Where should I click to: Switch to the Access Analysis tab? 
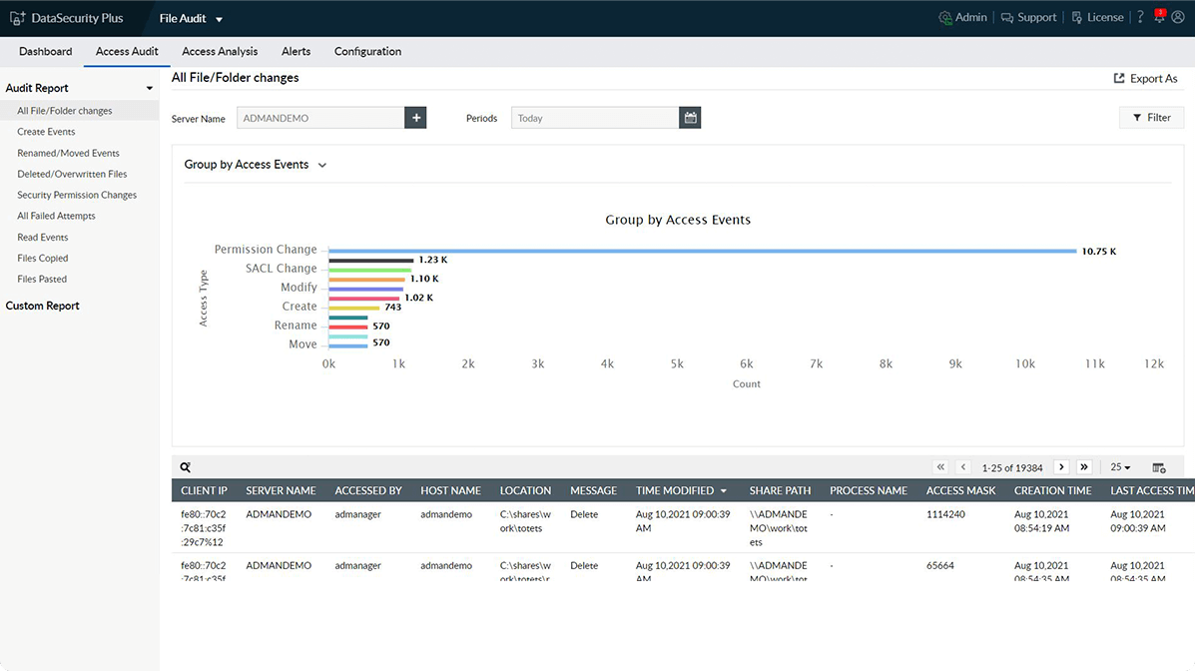219,51
